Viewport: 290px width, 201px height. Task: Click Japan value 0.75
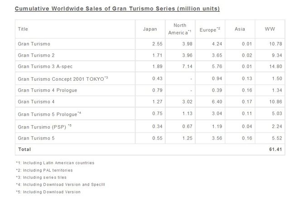click(x=157, y=113)
